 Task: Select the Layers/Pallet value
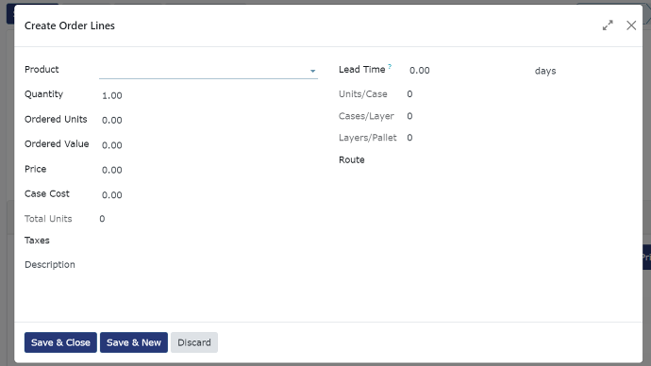[x=409, y=138]
